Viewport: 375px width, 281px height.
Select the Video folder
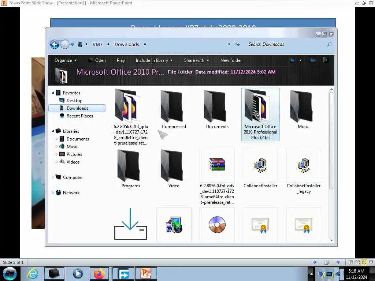pos(174,168)
